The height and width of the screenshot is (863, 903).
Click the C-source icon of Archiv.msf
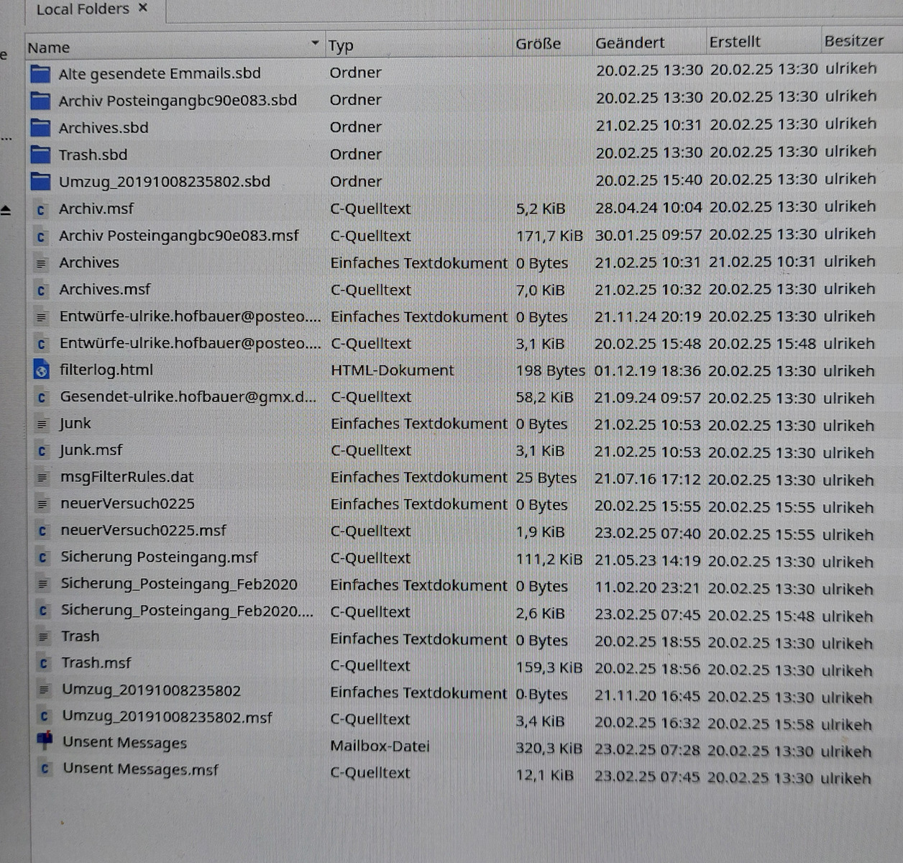click(41, 209)
